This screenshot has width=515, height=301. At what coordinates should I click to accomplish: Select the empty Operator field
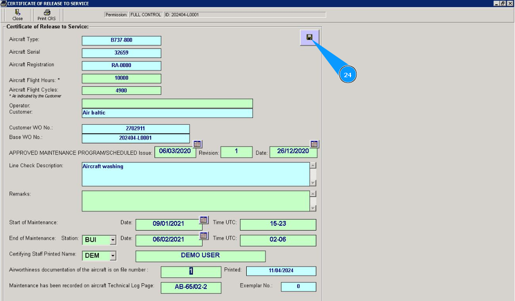click(x=167, y=104)
